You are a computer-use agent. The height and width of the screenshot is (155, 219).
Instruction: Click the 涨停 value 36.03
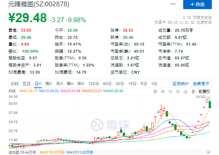point(128,30)
